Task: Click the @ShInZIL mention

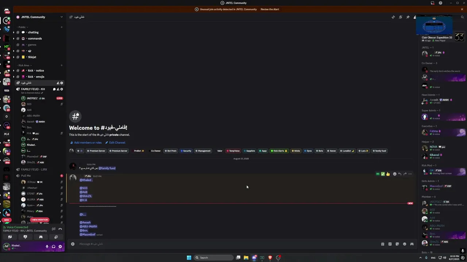Action: click(86, 196)
